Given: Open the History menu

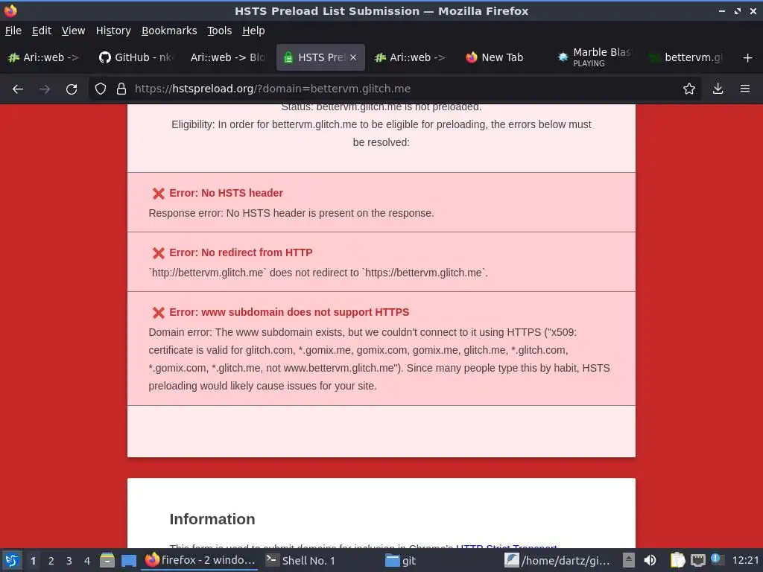Looking at the screenshot, I should (113, 31).
